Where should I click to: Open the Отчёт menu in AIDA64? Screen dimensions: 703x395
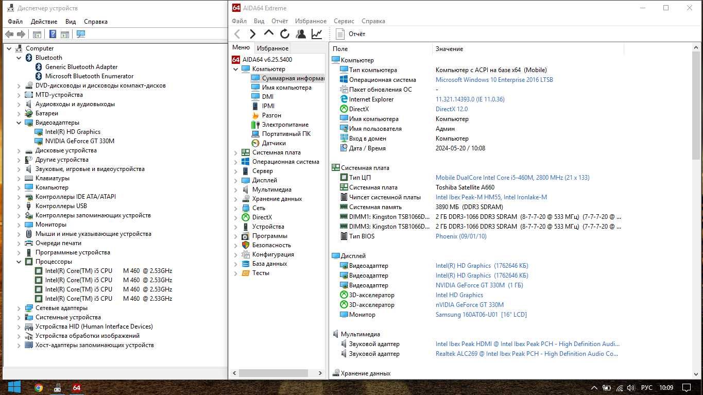pyautogui.click(x=280, y=21)
